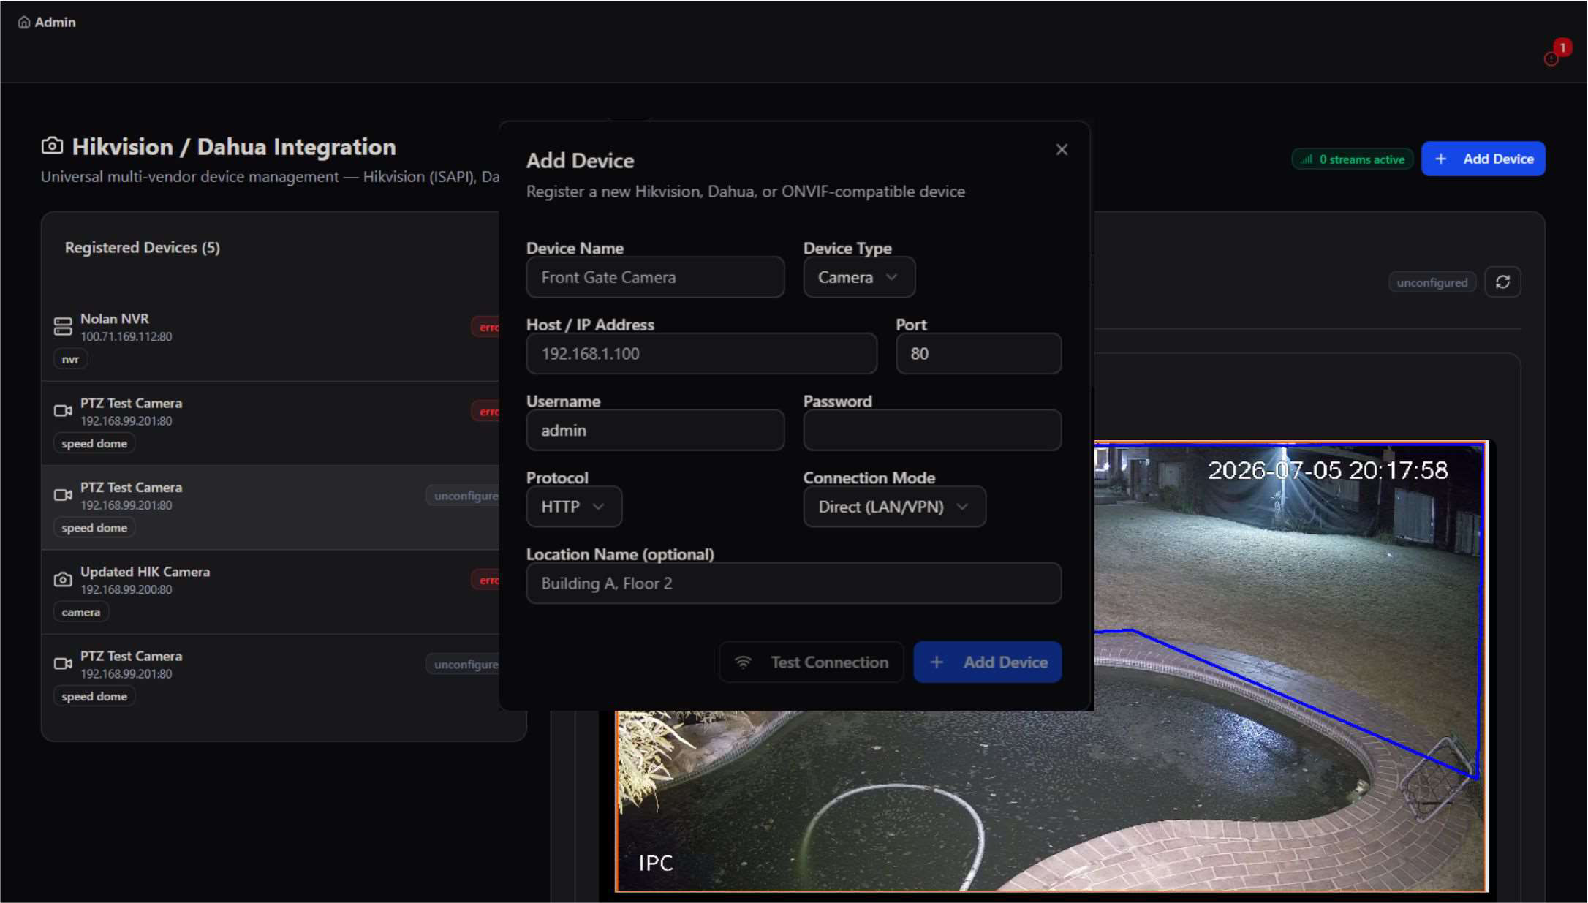Open the Device Type Camera dropdown
Screen dimensions: 1588x903
pos(859,278)
